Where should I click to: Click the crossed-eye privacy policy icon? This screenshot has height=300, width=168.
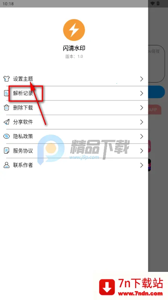[6, 136]
